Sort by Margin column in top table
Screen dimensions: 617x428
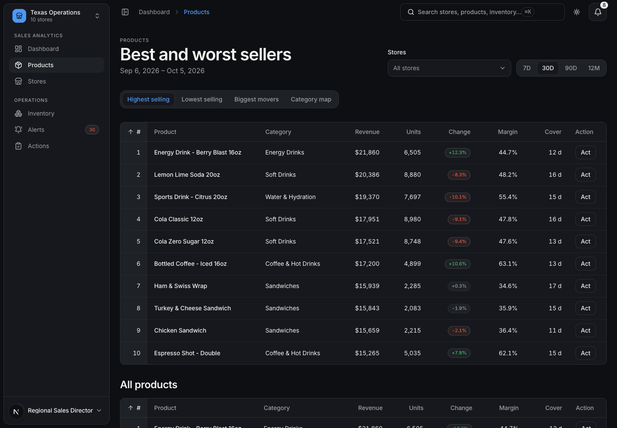(508, 132)
